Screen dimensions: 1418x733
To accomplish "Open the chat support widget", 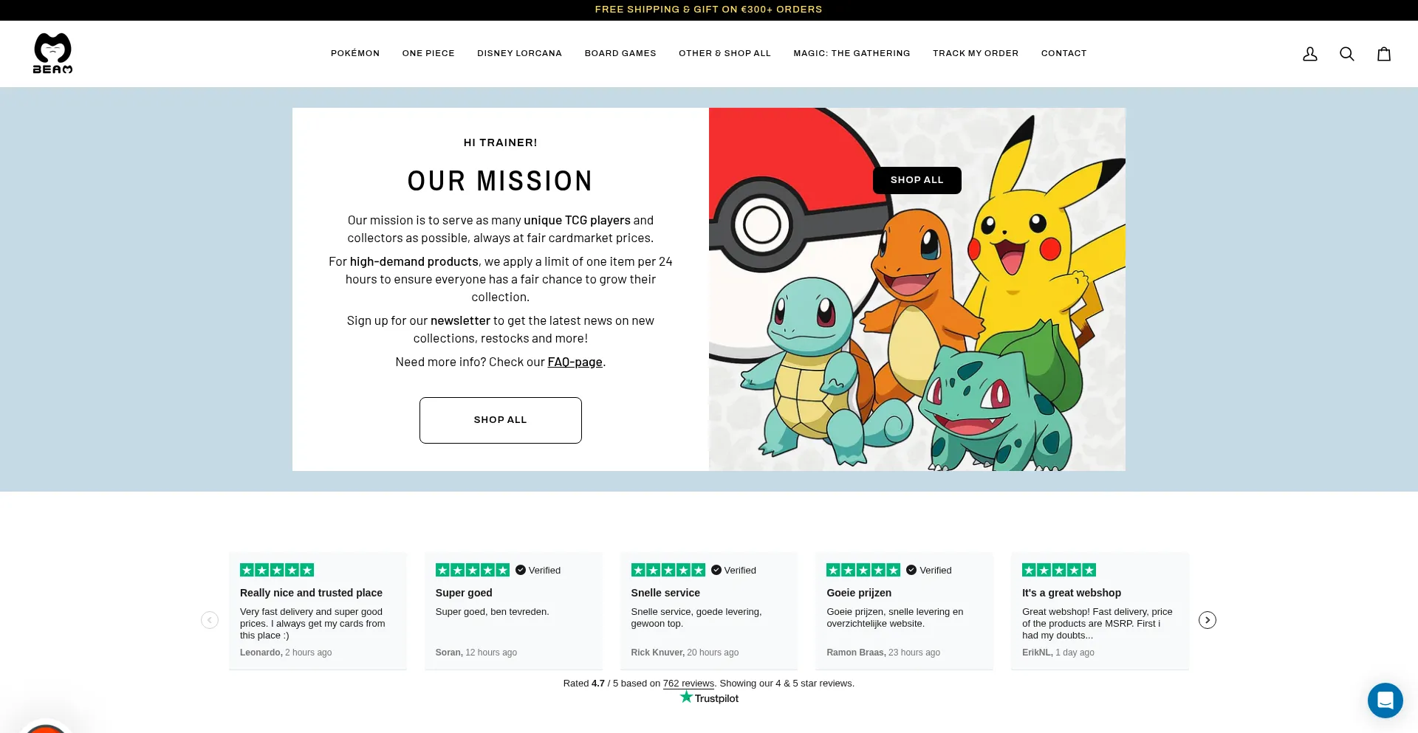I will tap(1385, 700).
